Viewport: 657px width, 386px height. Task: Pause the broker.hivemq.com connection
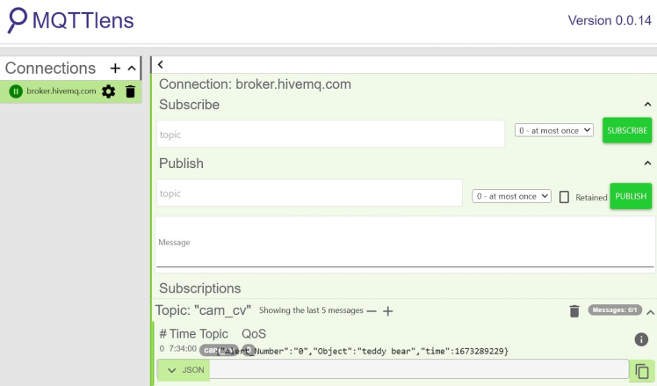click(x=16, y=91)
